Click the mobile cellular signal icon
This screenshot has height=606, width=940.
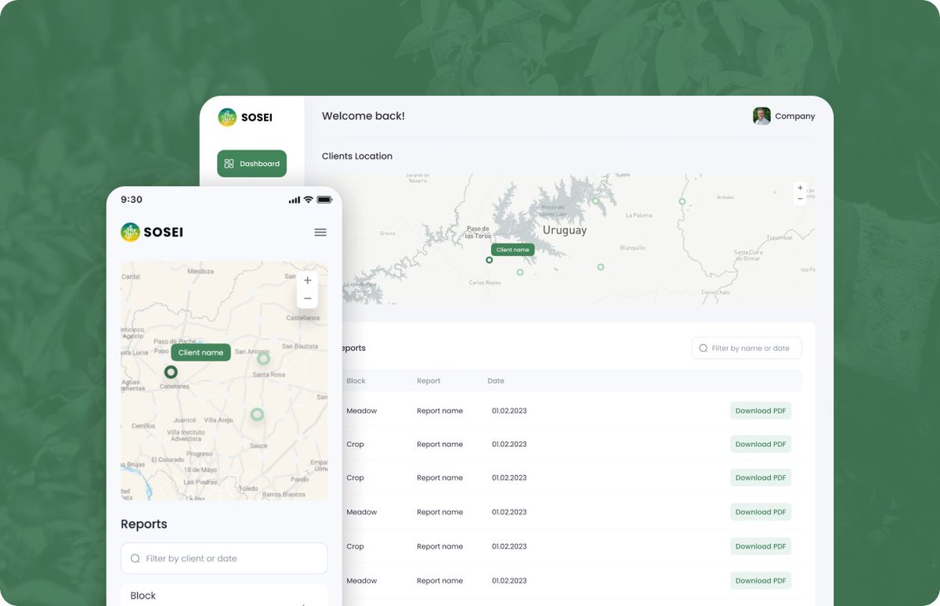[295, 200]
